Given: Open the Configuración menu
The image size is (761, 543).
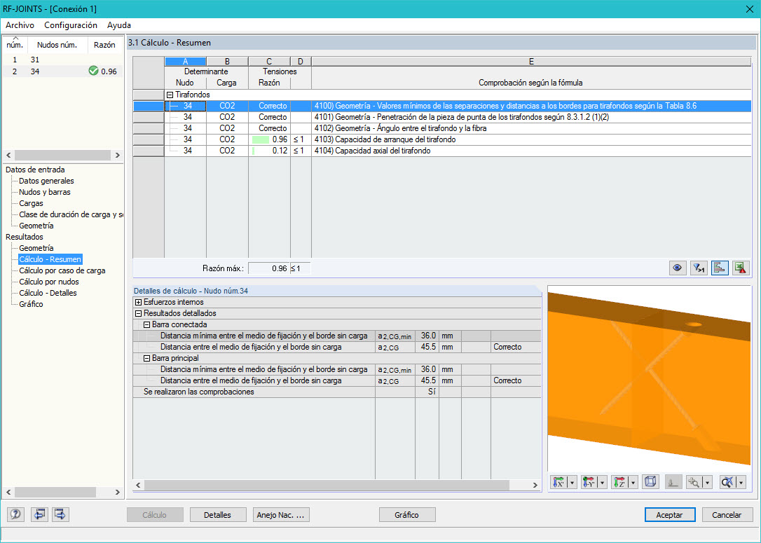Looking at the screenshot, I should [x=71, y=25].
